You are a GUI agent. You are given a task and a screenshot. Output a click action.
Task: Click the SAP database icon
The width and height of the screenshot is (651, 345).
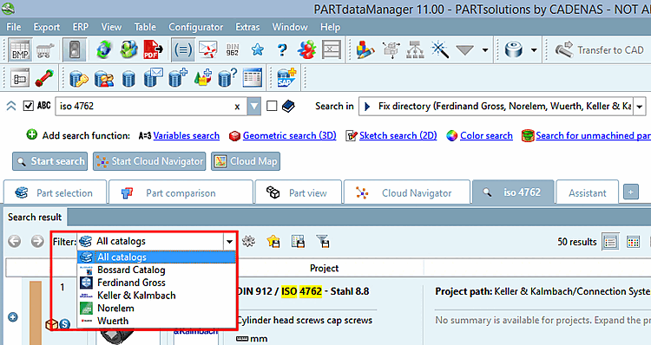pyautogui.click(x=286, y=77)
